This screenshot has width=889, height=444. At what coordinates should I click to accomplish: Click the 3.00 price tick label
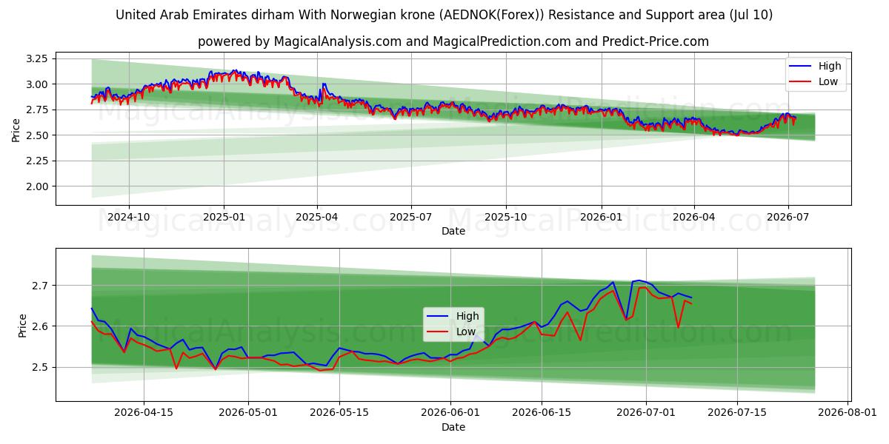coord(37,84)
